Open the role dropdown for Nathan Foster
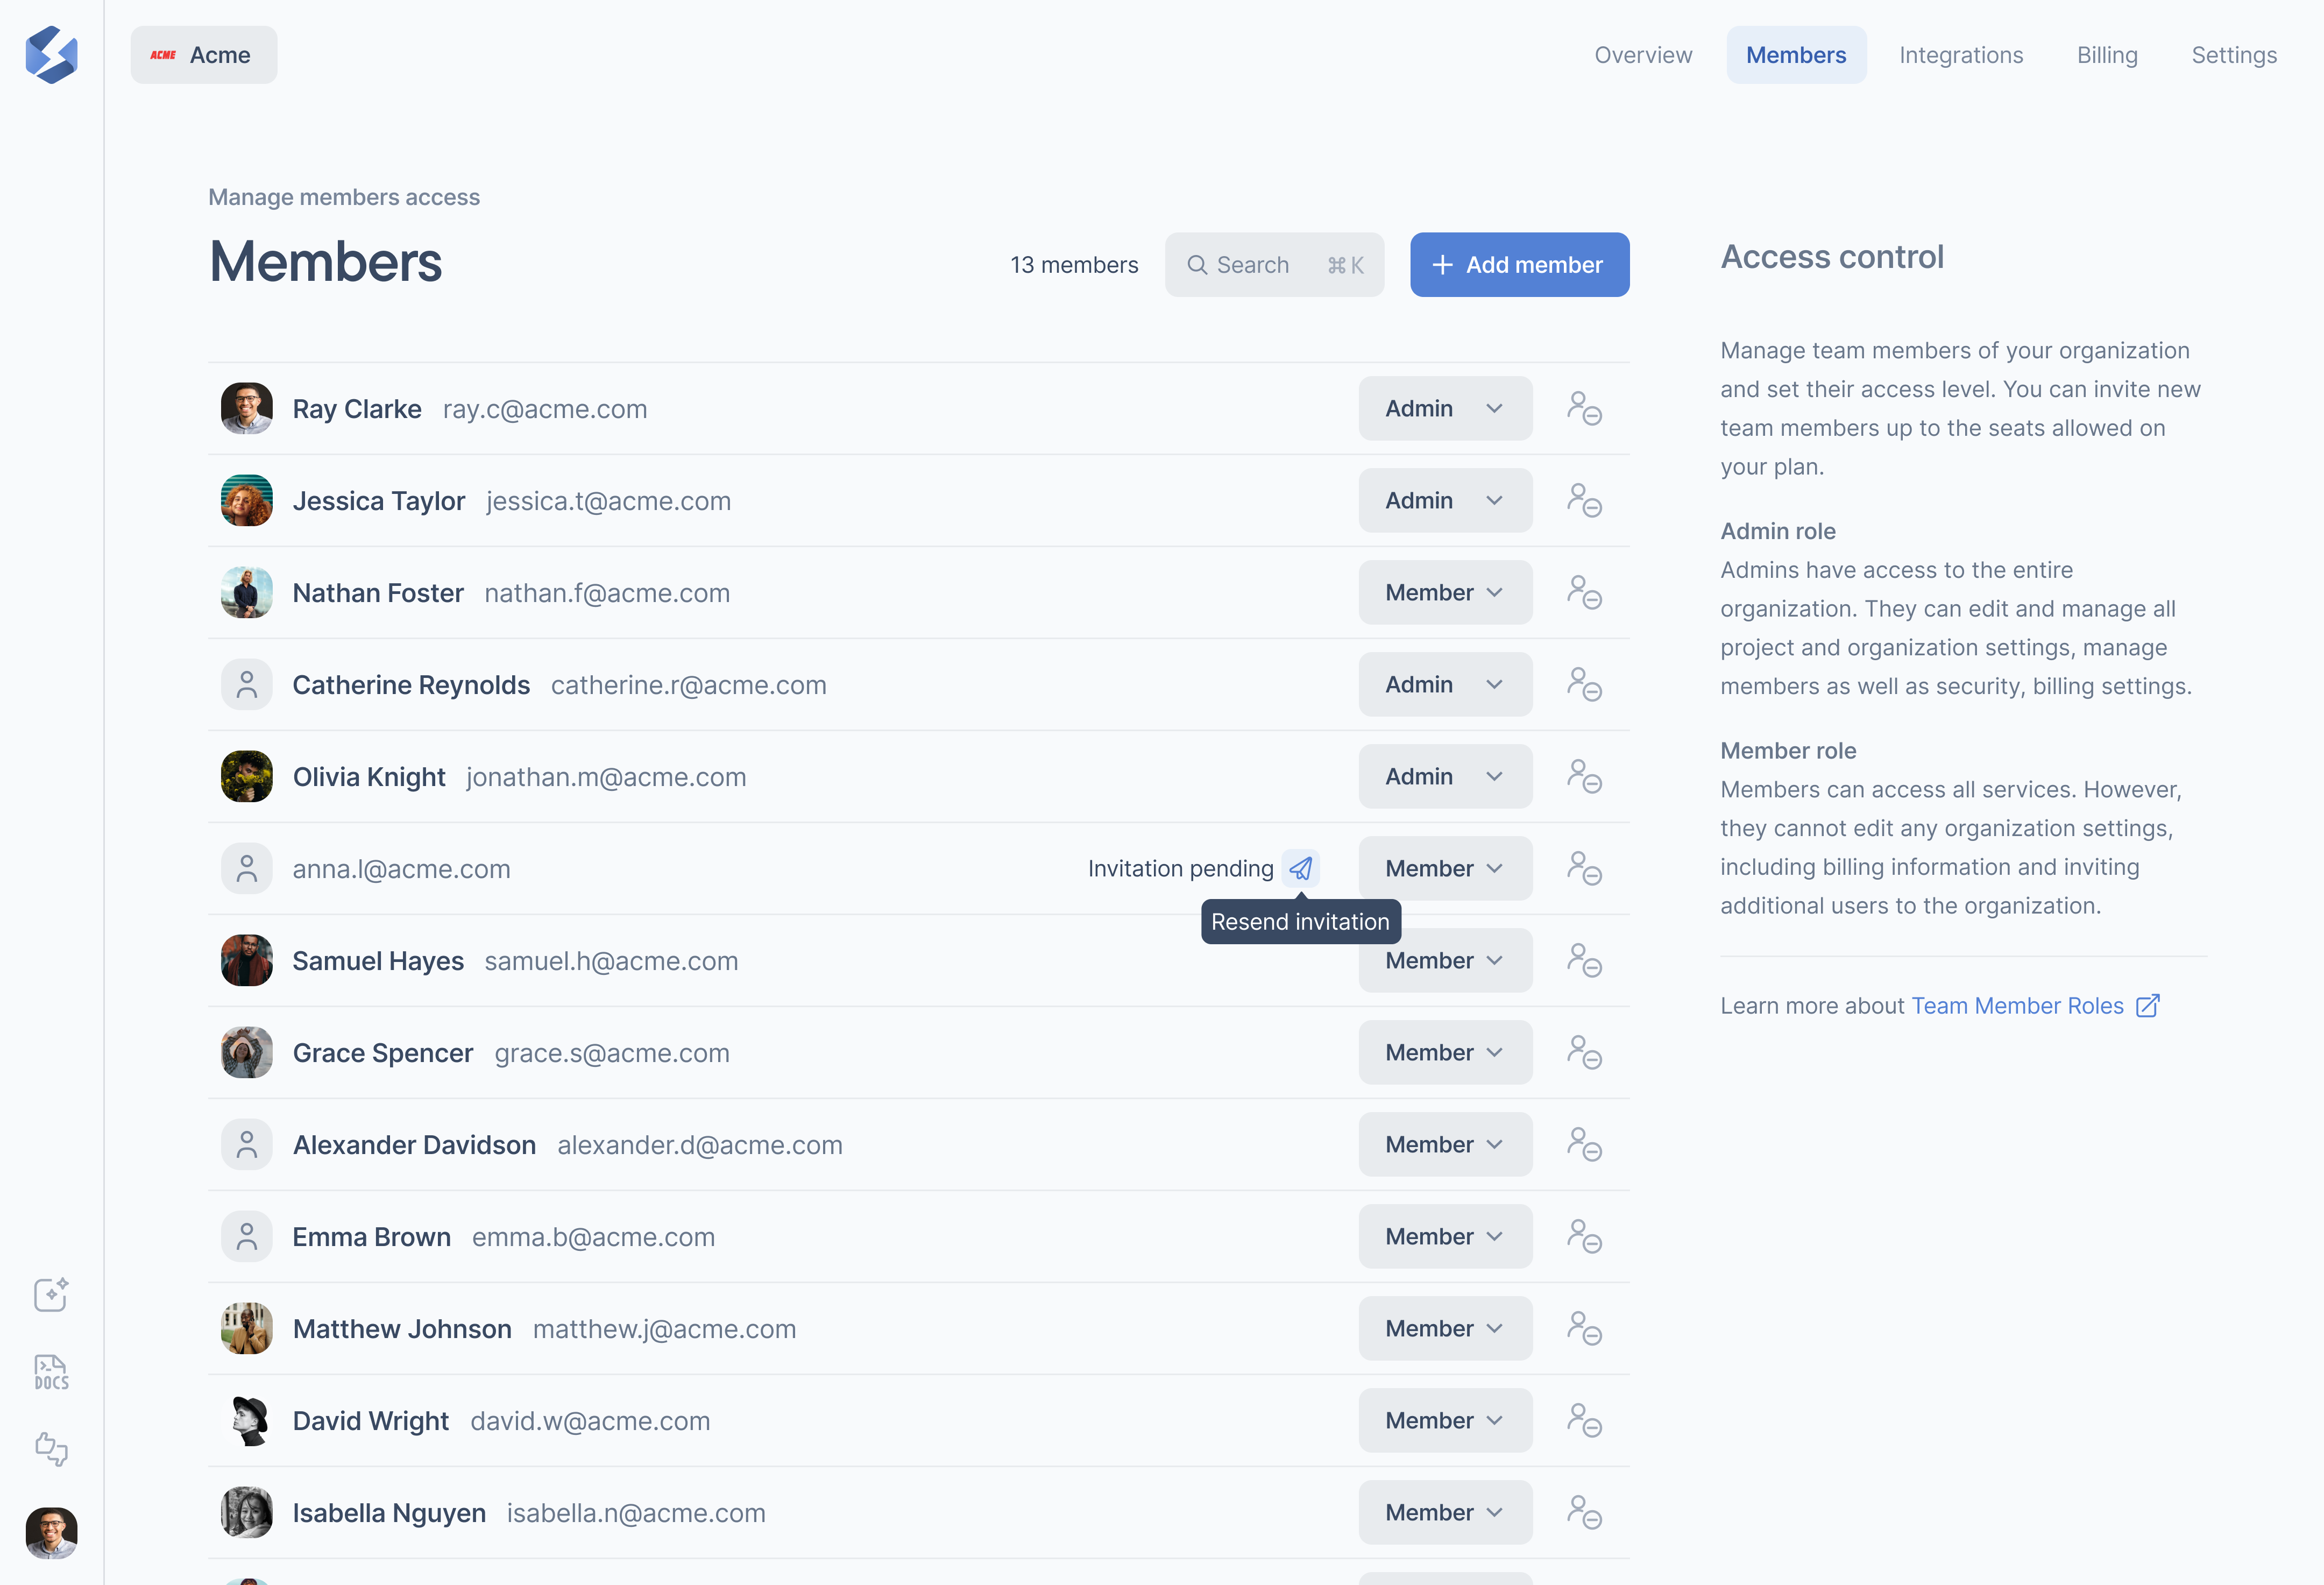The image size is (2324, 1585). click(1445, 592)
